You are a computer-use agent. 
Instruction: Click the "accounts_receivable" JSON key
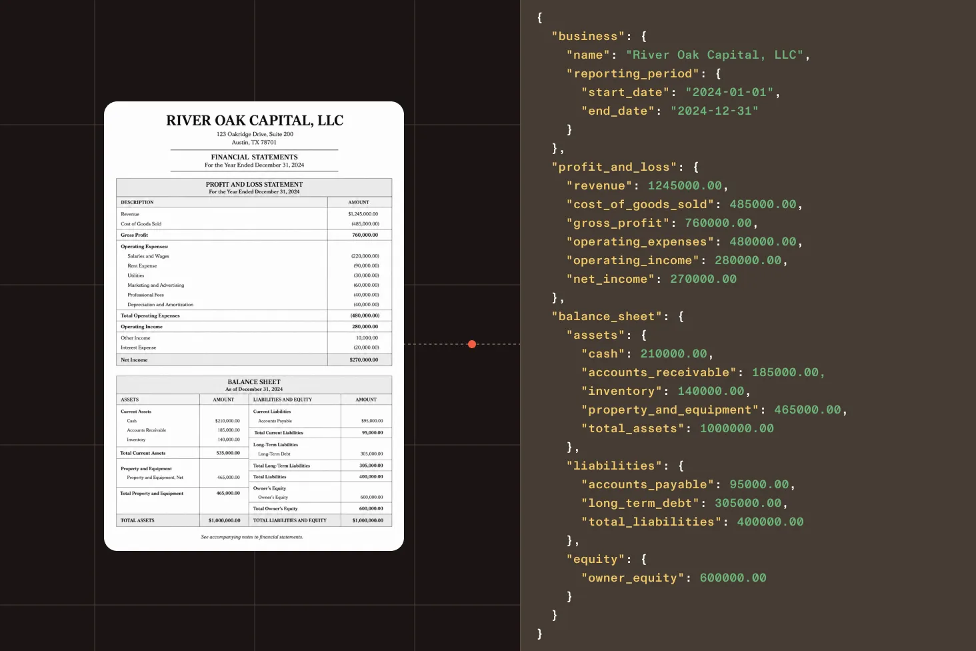point(659,372)
